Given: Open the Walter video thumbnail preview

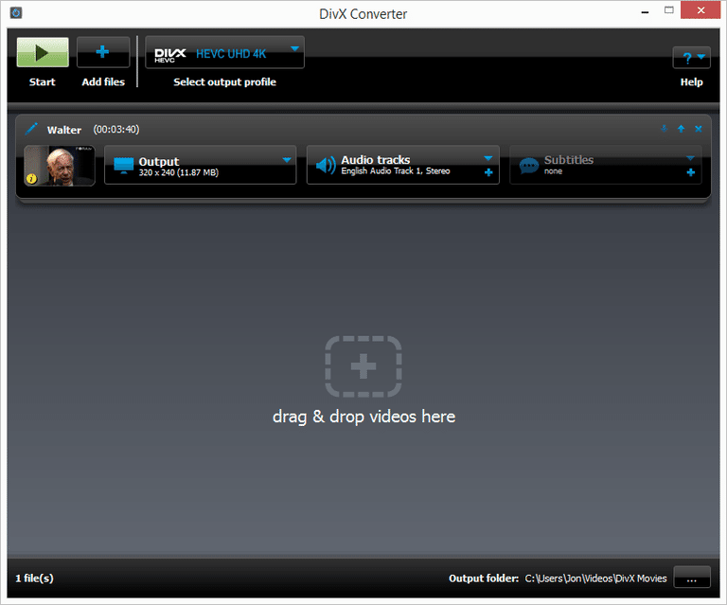Looking at the screenshot, I should [x=60, y=166].
